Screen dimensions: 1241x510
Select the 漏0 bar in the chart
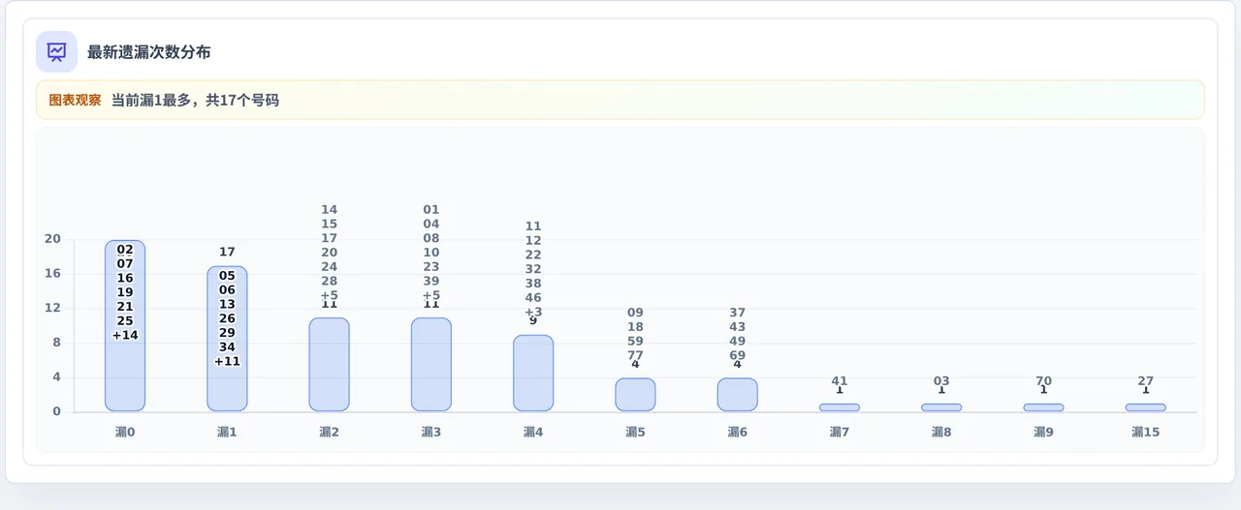(125, 326)
